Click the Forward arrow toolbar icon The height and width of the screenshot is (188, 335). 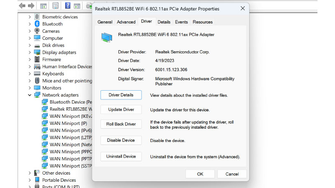(x=31, y=6)
